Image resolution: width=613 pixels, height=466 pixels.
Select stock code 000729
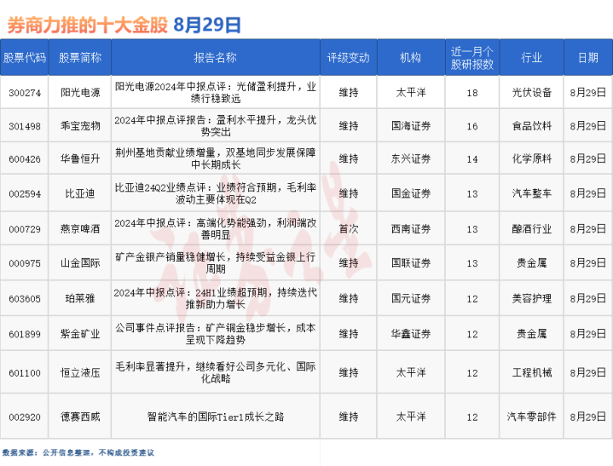click(25, 229)
